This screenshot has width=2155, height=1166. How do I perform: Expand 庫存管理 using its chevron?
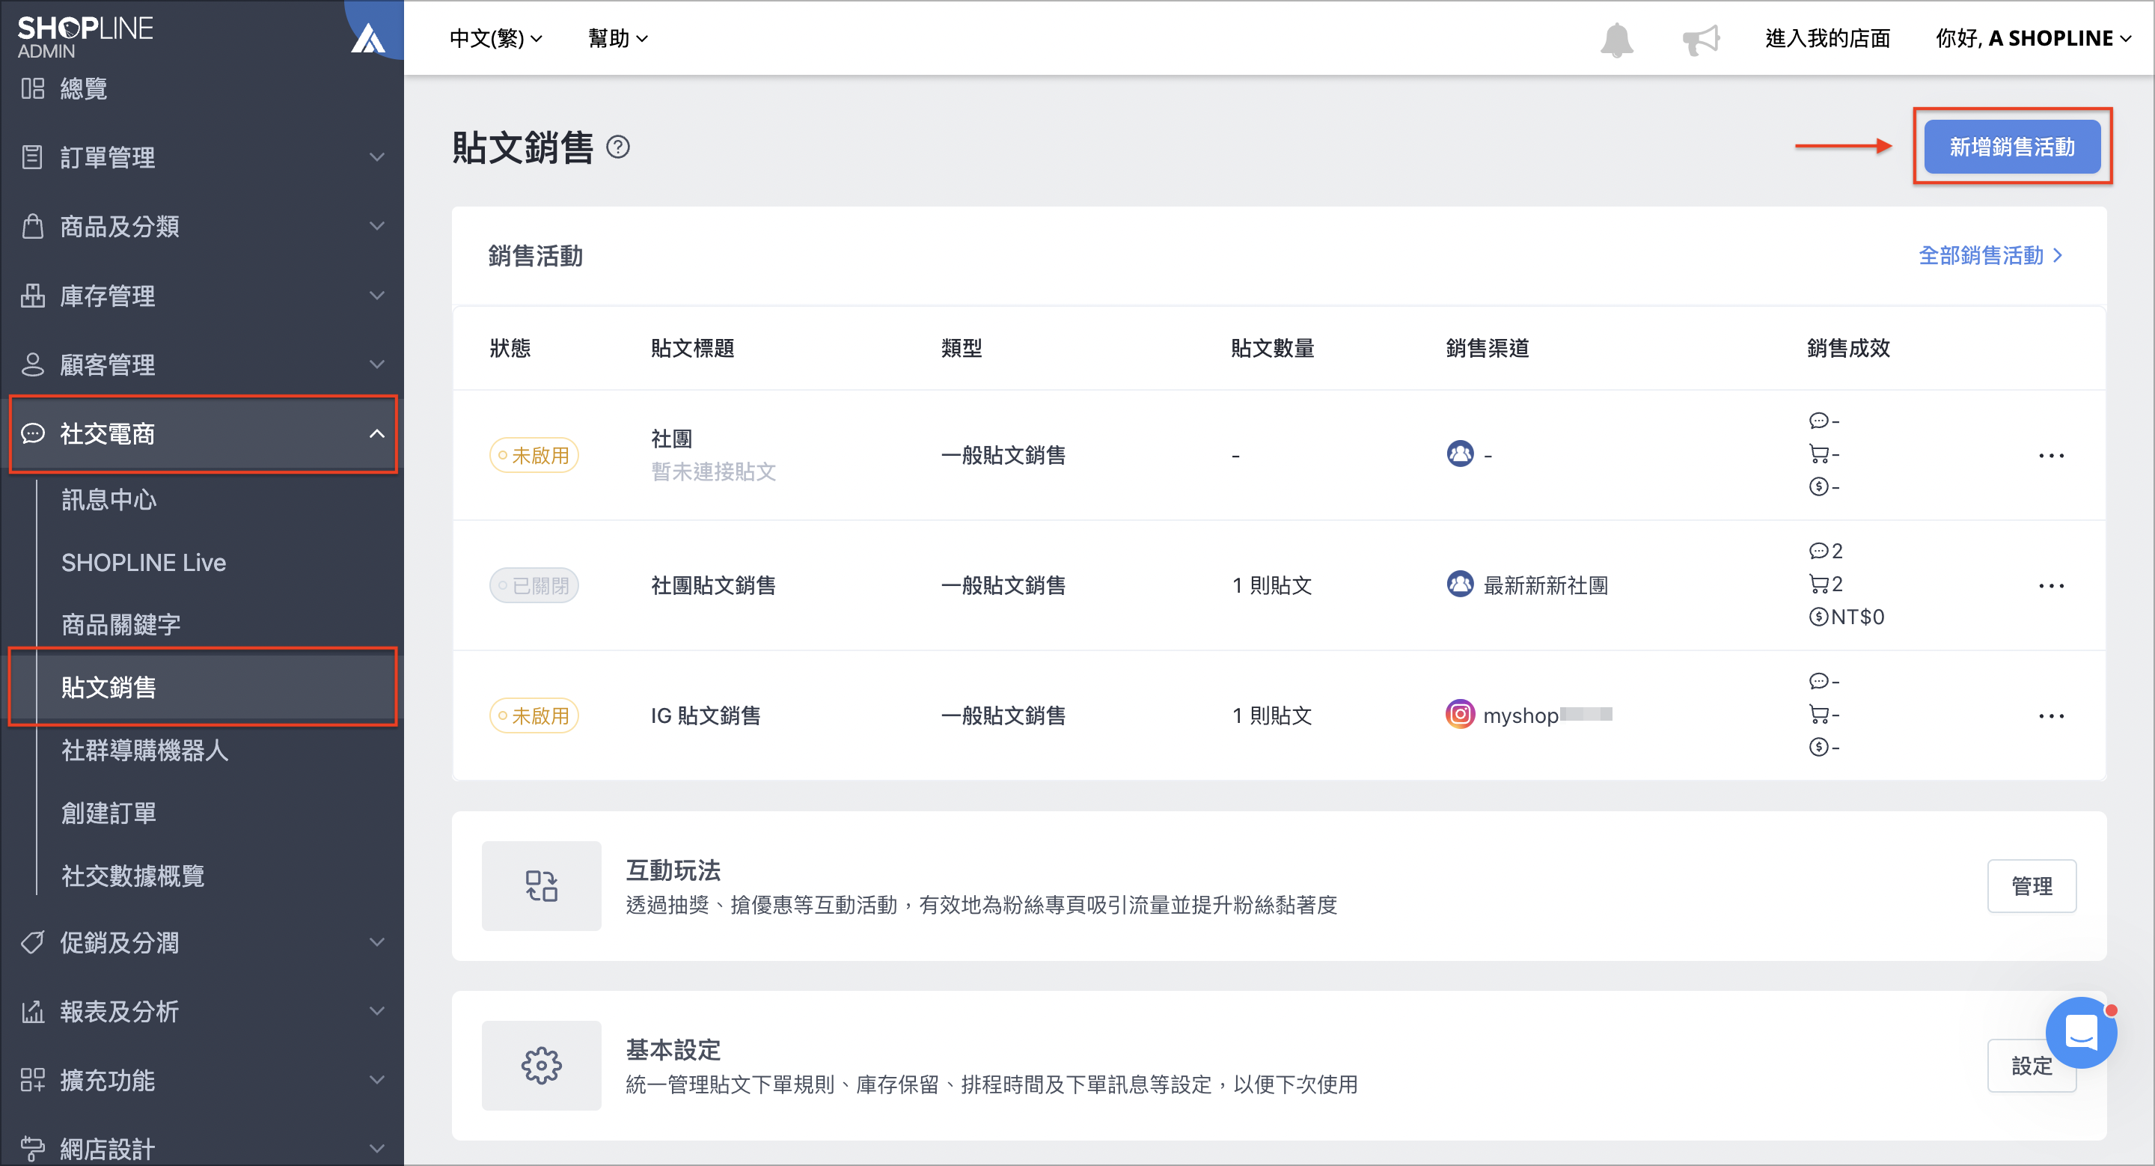point(377,294)
